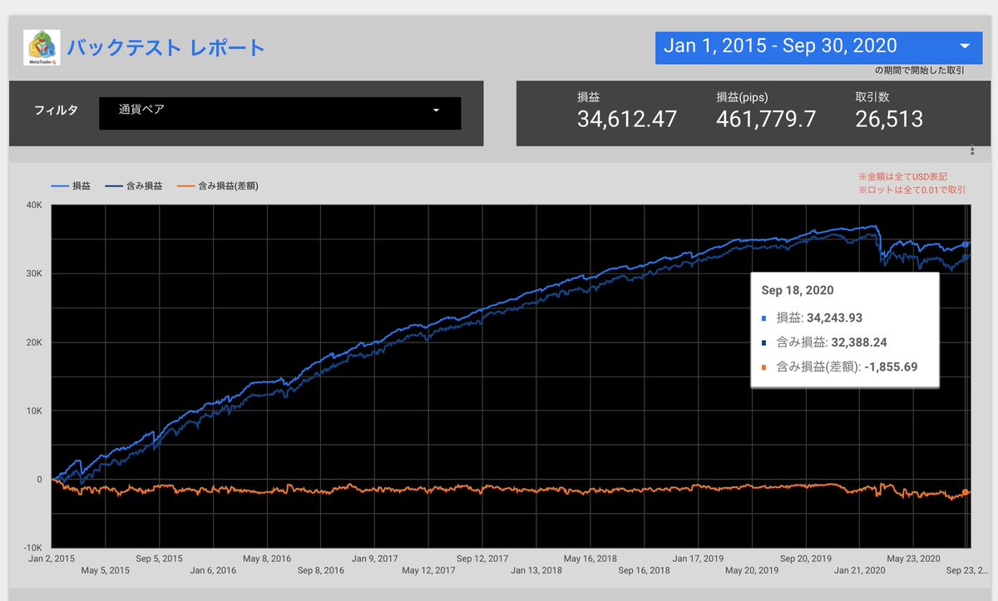Click the MetaTrader 4 logo icon
998x601 pixels.
tap(42, 47)
